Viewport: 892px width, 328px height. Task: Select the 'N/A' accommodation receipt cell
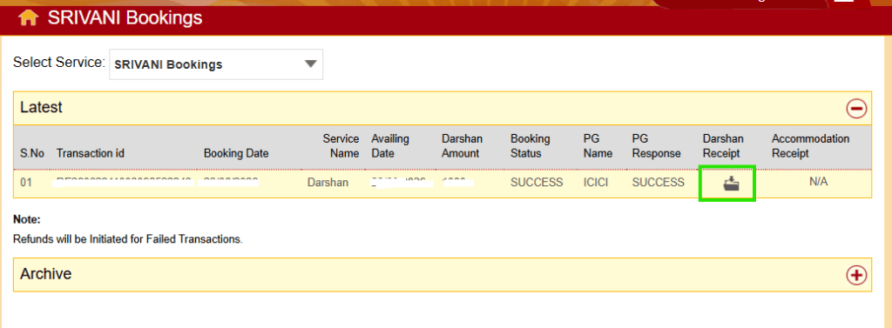coord(818,183)
